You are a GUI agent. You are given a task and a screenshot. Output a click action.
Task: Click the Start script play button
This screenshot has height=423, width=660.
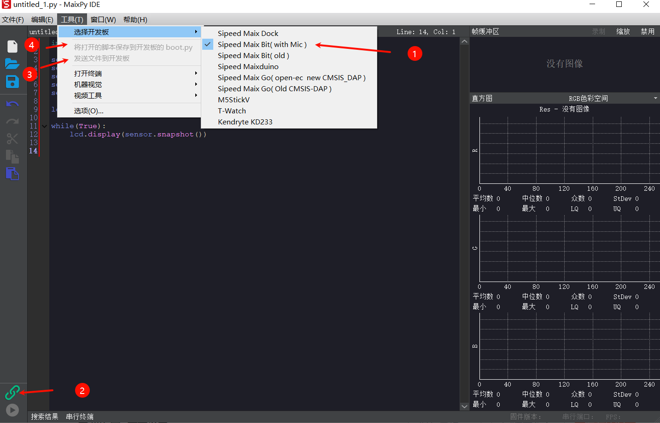tap(12, 410)
